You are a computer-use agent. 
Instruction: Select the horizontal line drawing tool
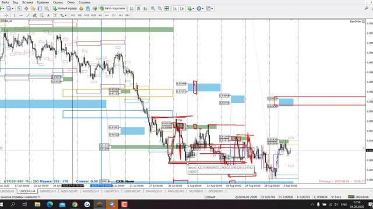tap(21, 15)
